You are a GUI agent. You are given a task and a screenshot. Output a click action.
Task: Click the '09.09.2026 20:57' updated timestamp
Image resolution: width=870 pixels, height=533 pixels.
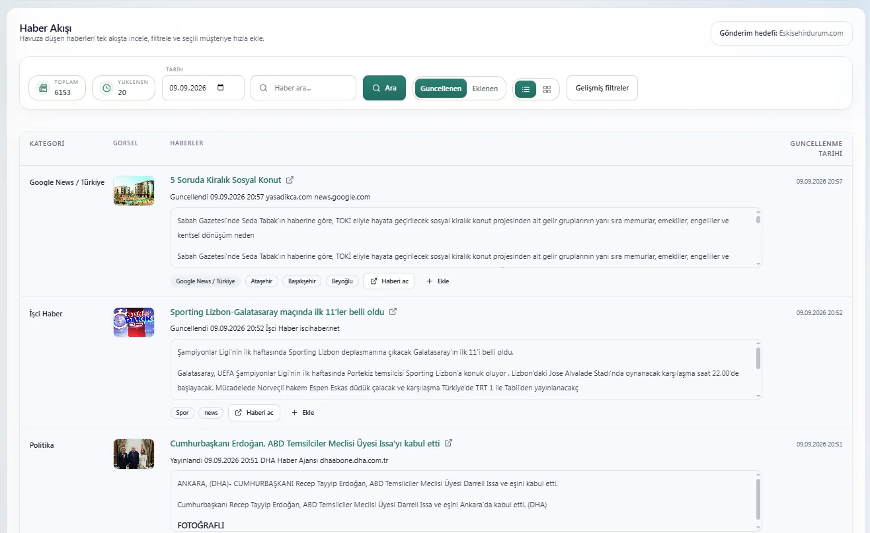click(819, 181)
